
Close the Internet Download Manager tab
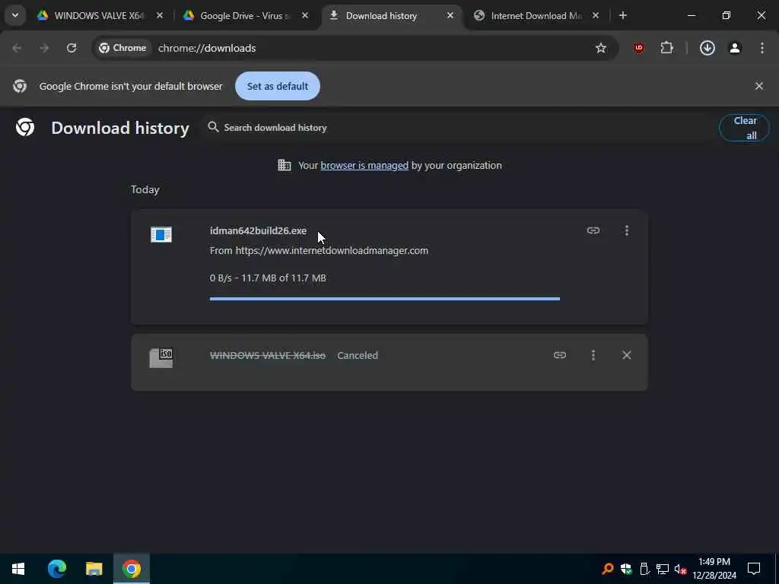(596, 16)
